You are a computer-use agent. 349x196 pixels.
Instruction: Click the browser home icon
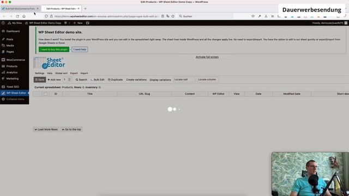[24, 16]
